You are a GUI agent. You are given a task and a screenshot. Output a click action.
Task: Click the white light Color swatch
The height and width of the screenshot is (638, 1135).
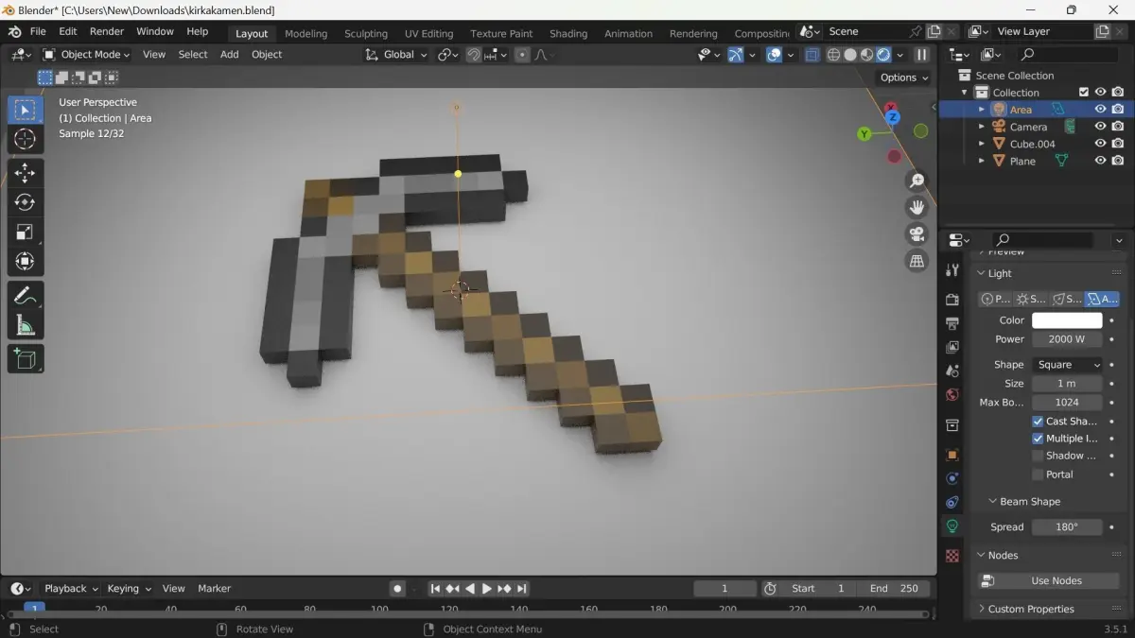1067,320
